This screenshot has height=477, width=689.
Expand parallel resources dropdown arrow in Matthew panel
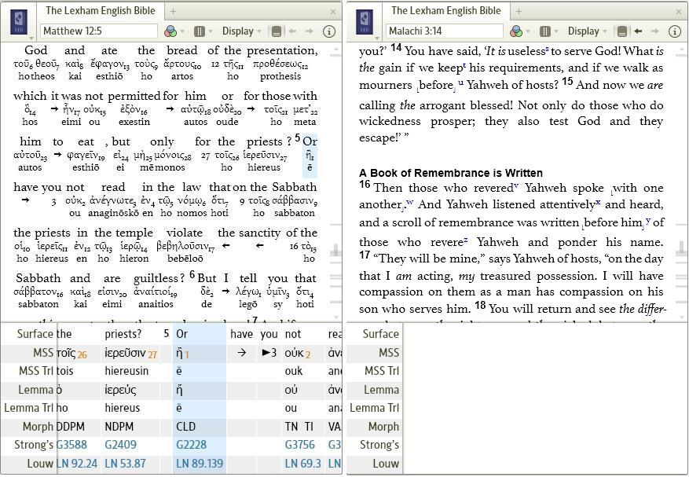pyautogui.click(x=211, y=31)
